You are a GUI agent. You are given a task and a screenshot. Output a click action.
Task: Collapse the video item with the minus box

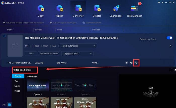(x=4, y=36)
